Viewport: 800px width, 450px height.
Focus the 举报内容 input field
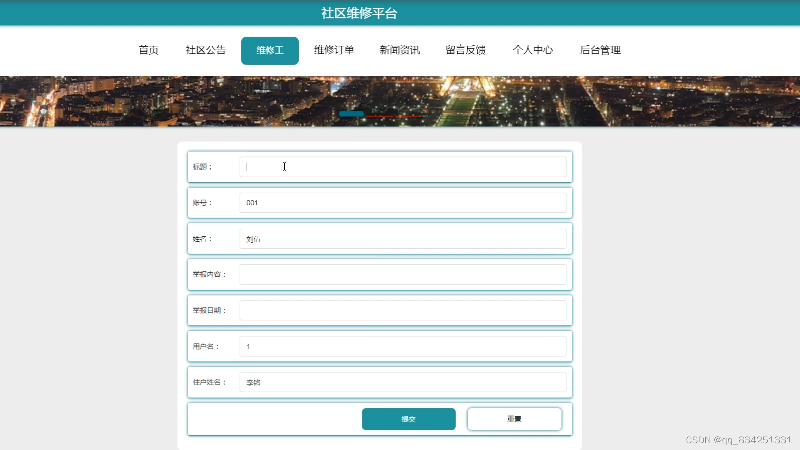tap(403, 274)
